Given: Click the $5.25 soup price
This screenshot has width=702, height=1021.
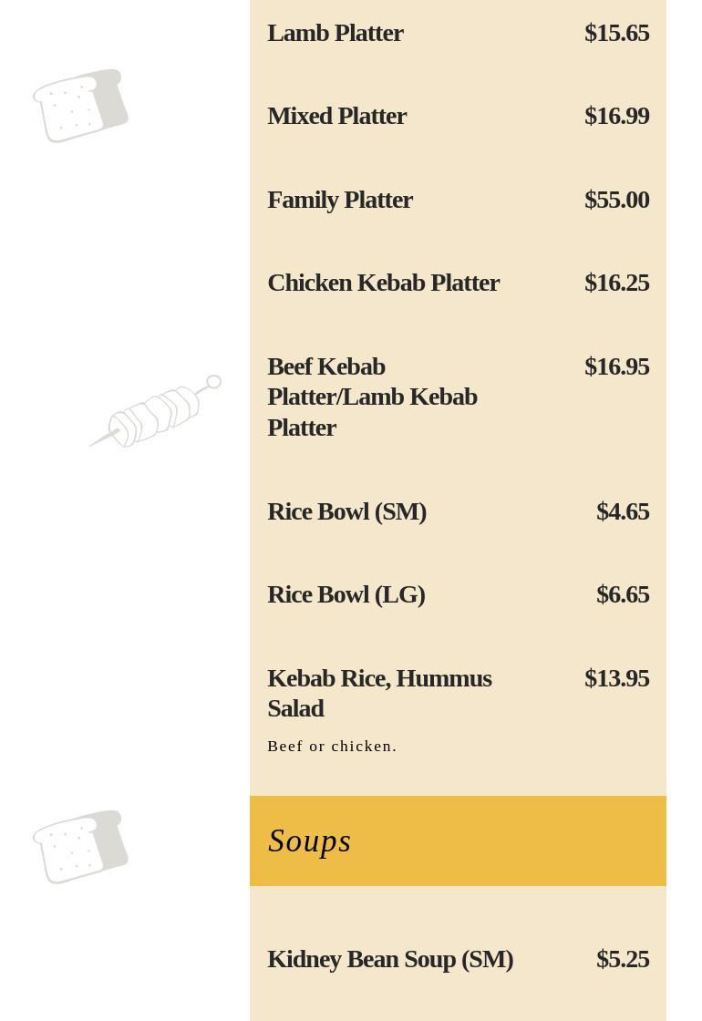Looking at the screenshot, I should point(623,959).
